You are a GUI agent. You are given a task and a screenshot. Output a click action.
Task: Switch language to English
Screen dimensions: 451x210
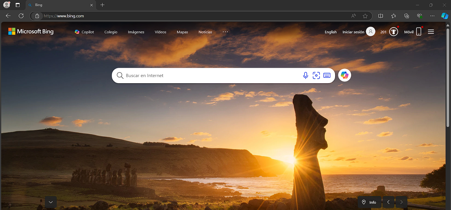click(330, 32)
